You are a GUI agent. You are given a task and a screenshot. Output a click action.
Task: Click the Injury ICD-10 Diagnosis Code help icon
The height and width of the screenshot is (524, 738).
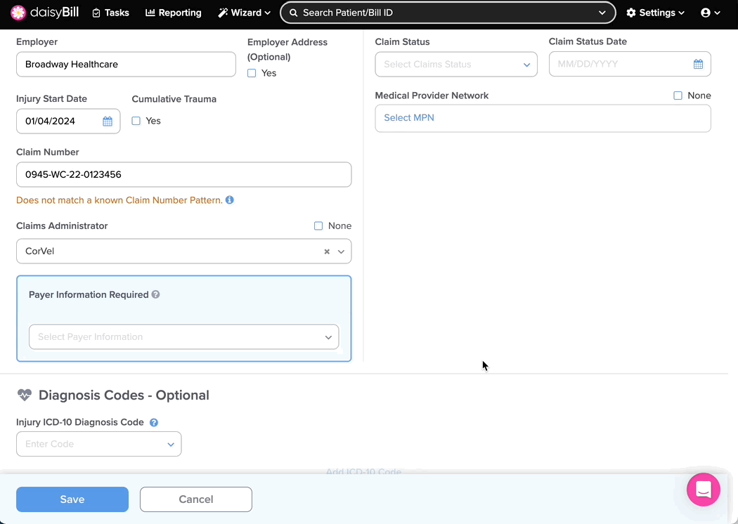tap(154, 423)
